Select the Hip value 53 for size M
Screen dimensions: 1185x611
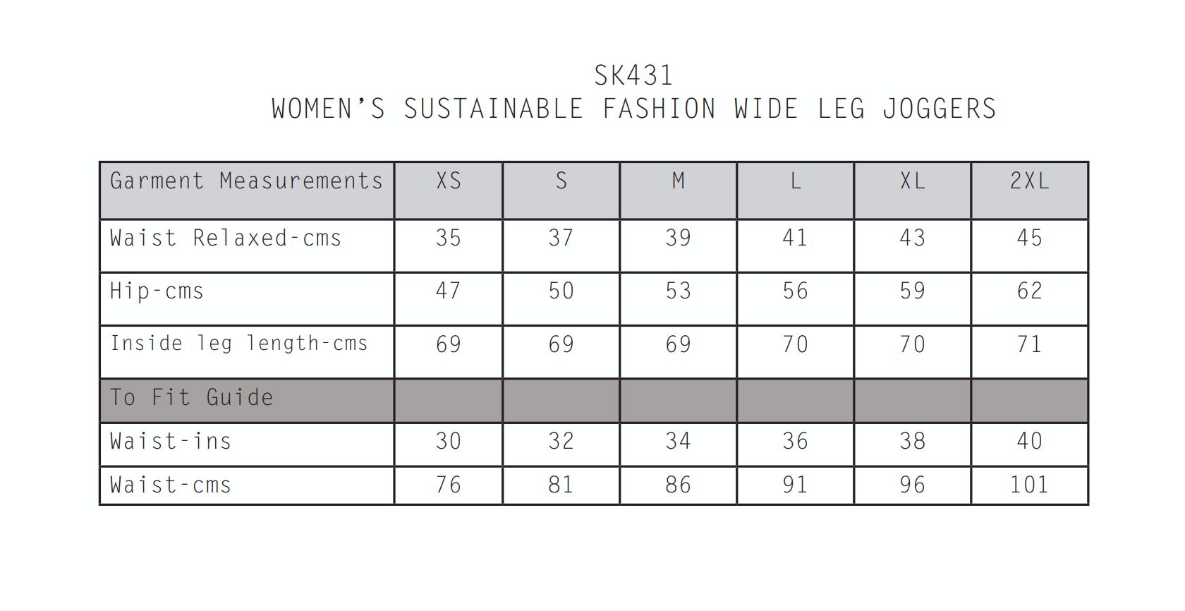coord(679,291)
